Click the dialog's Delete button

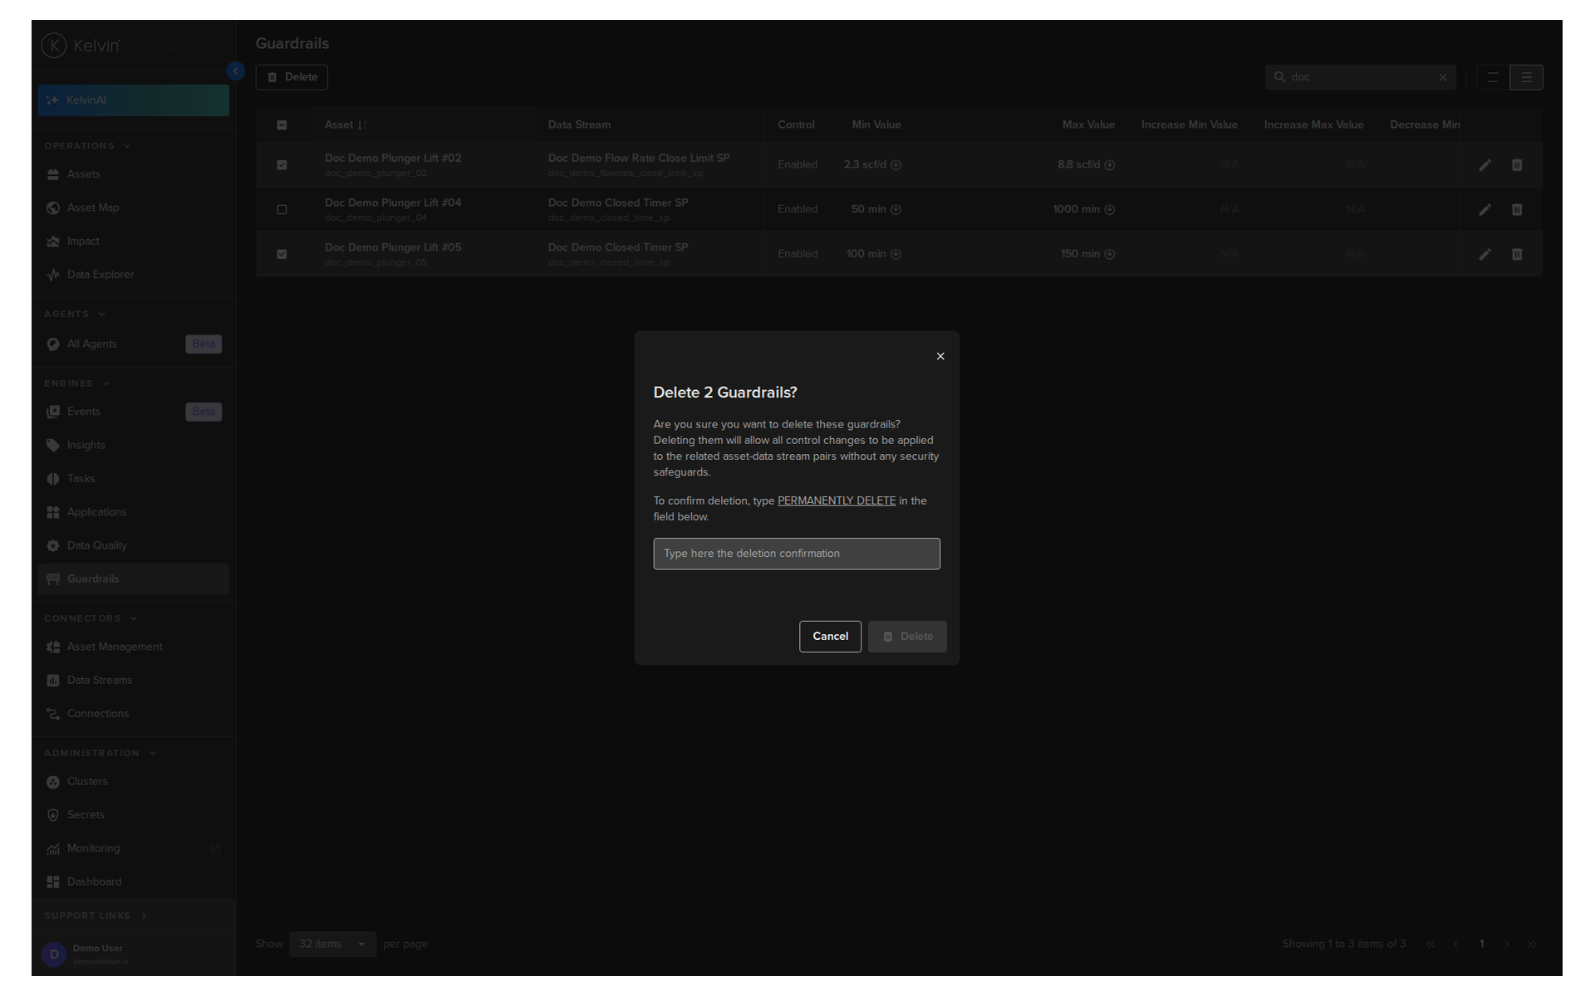pyautogui.click(x=907, y=637)
